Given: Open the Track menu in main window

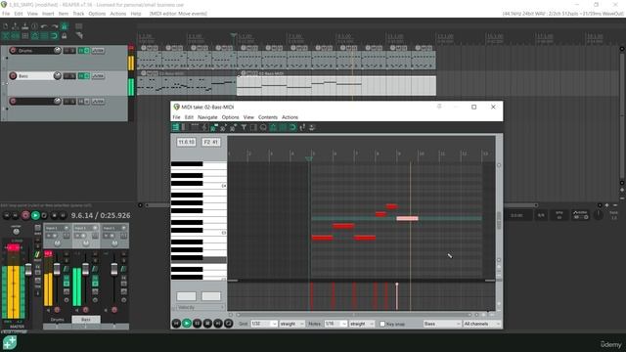Looking at the screenshot, I should (78, 14).
